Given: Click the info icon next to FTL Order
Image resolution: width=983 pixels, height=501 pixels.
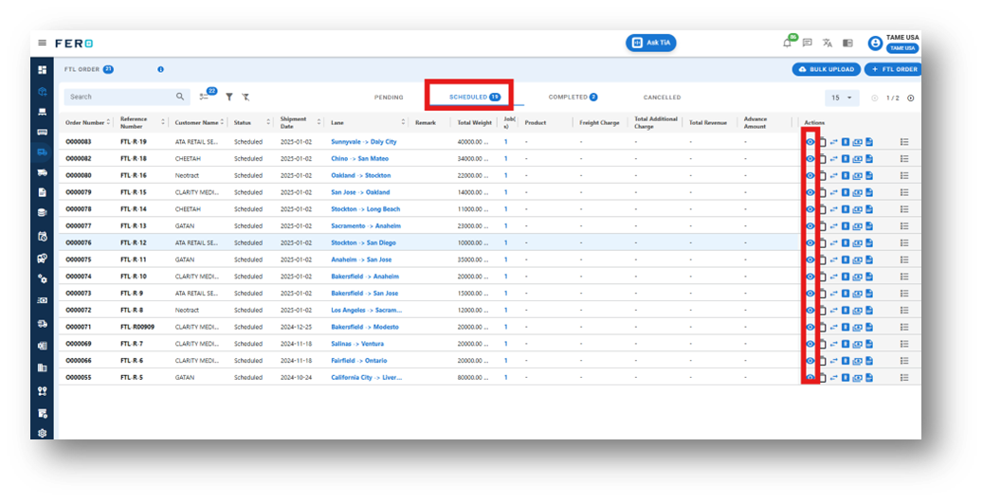Looking at the screenshot, I should 160,69.
